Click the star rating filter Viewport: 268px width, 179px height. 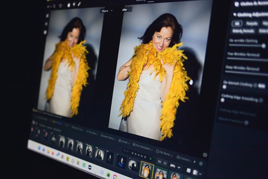[139, 155]
